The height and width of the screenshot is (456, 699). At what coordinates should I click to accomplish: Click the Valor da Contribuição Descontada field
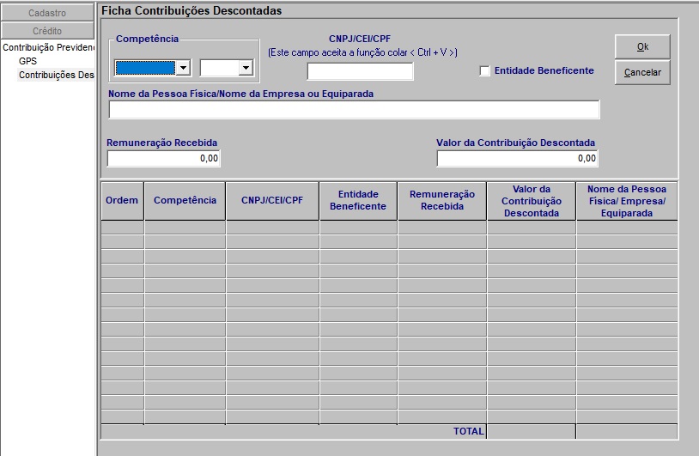tap(517, 158)
